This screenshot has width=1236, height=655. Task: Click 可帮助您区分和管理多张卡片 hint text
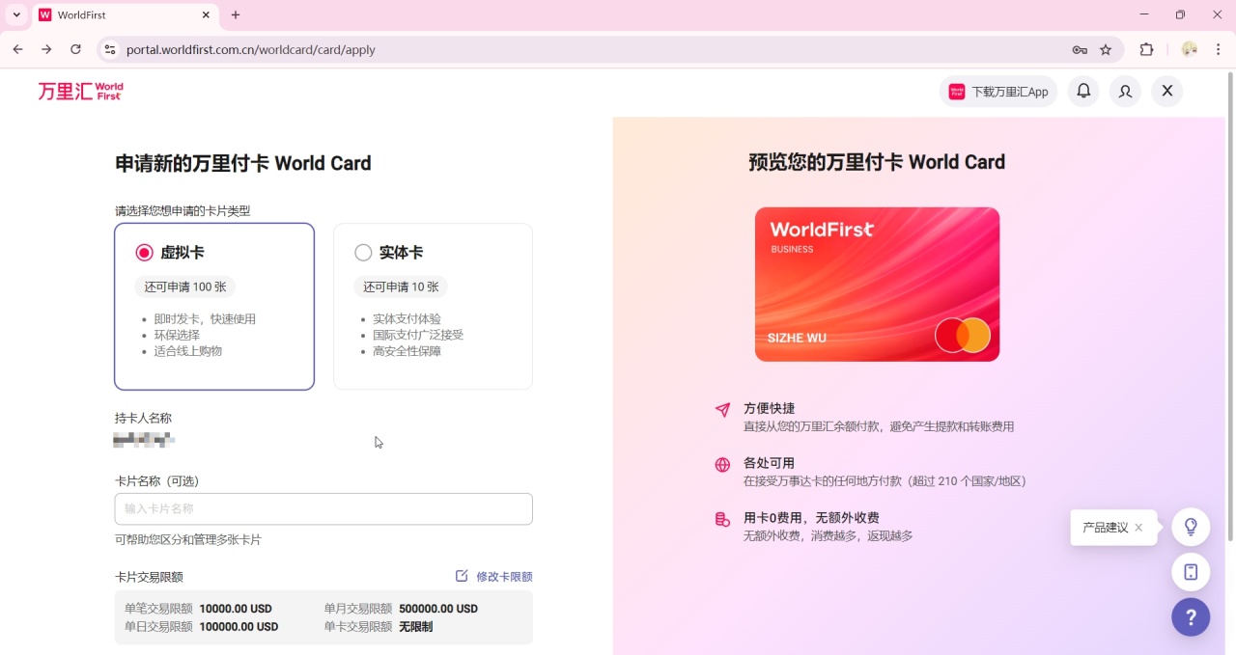click(188, 540)
